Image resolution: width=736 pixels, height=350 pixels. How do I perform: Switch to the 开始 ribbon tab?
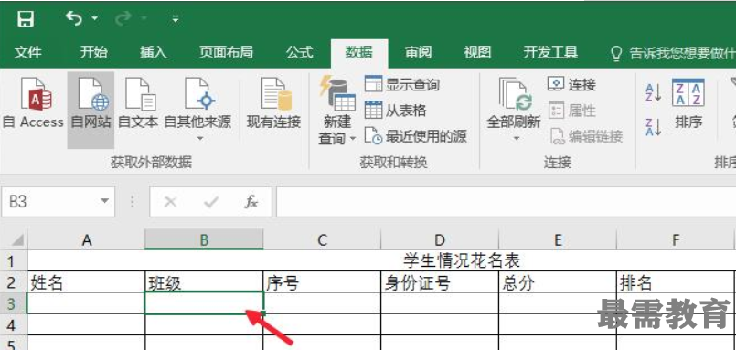[x=93, y=53]
